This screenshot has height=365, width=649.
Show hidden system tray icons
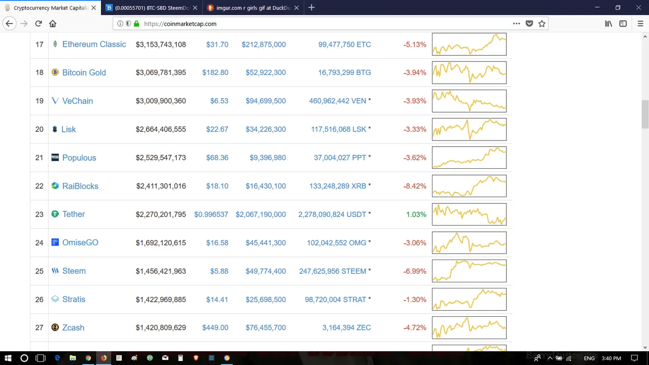550,358
